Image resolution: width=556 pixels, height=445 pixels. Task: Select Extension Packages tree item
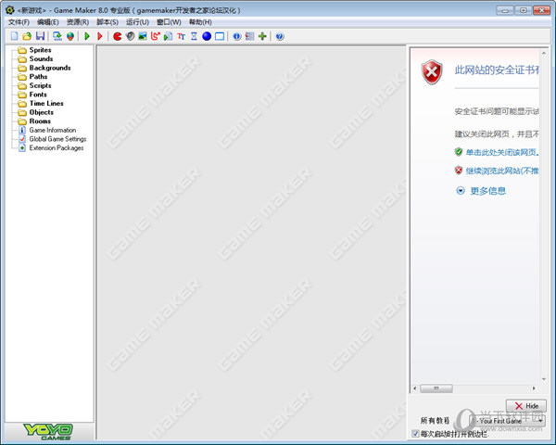57,148
